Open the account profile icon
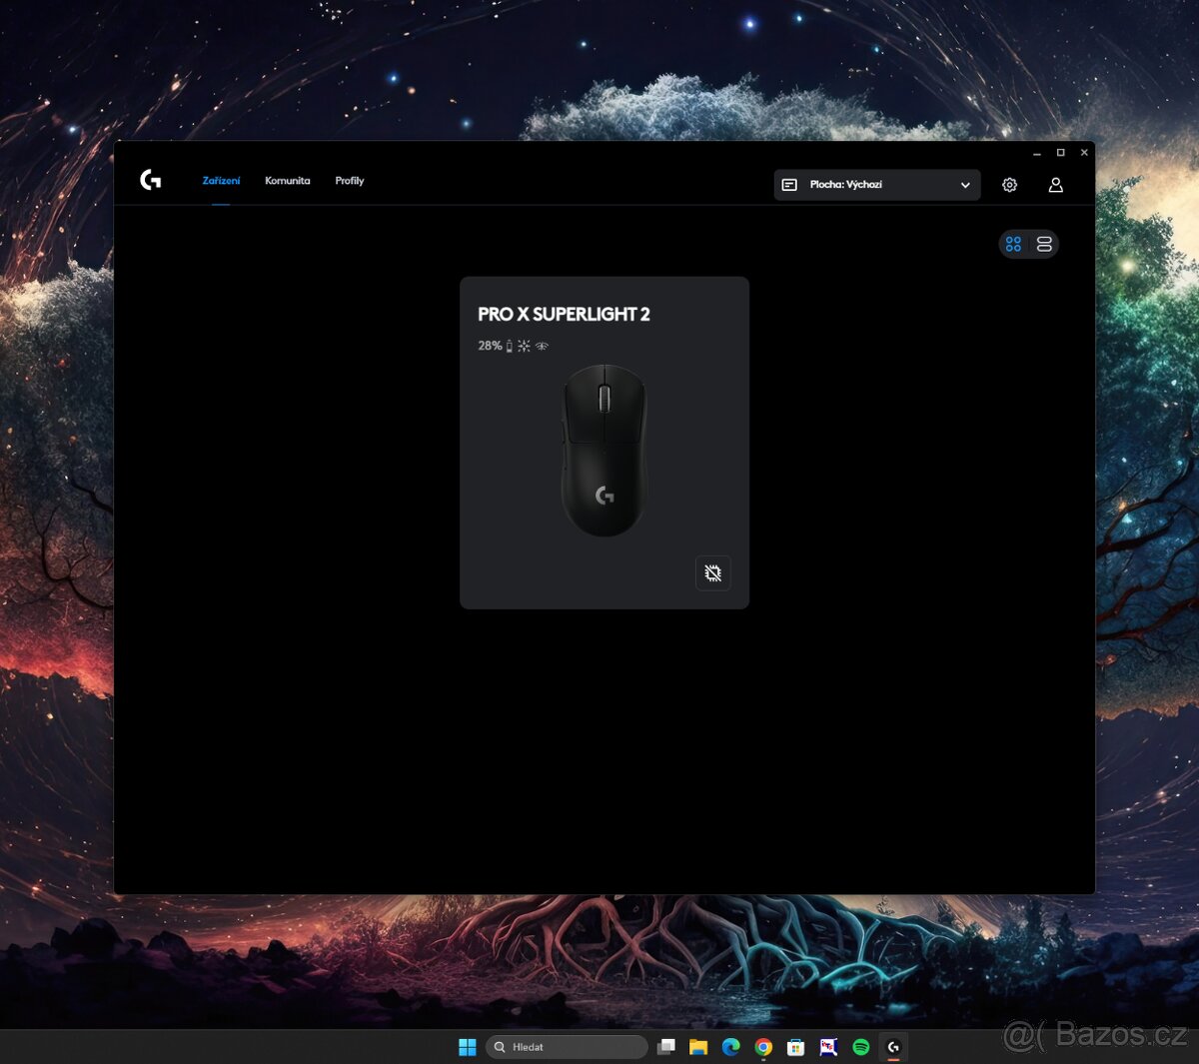Image resolution: width=1199 pixels, height=1064 pixels. pos(1055,184)
